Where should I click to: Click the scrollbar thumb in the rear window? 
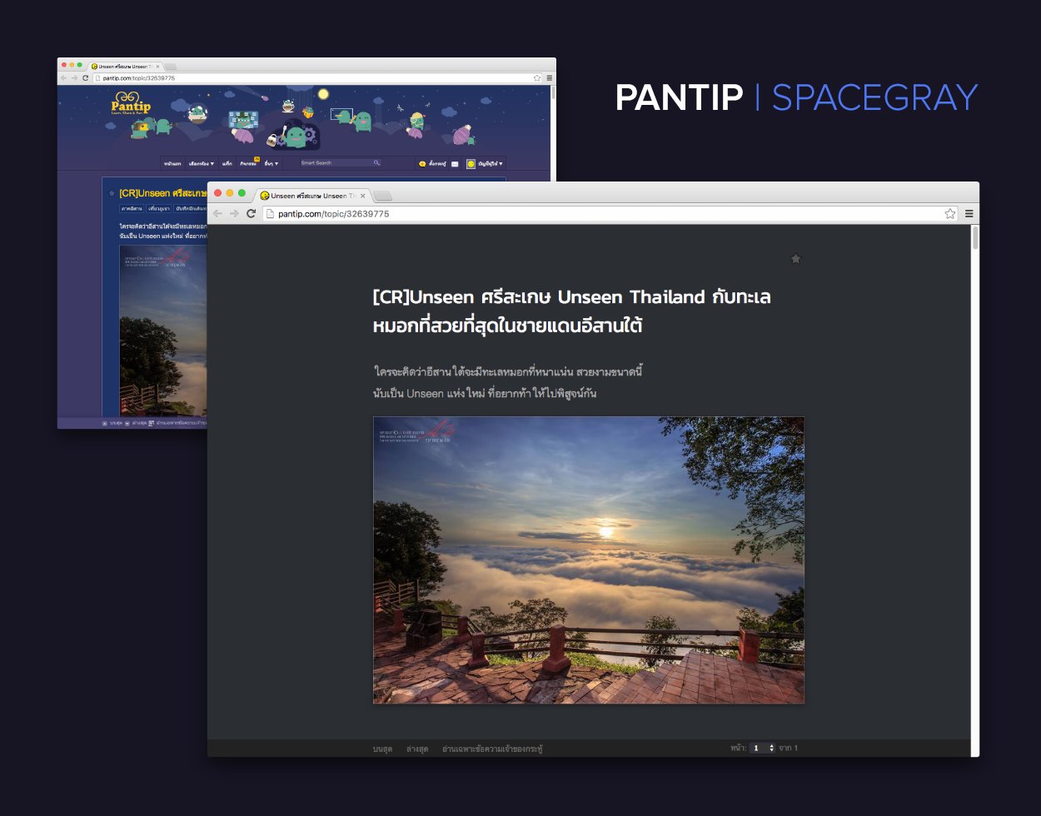tap(552, 92)
